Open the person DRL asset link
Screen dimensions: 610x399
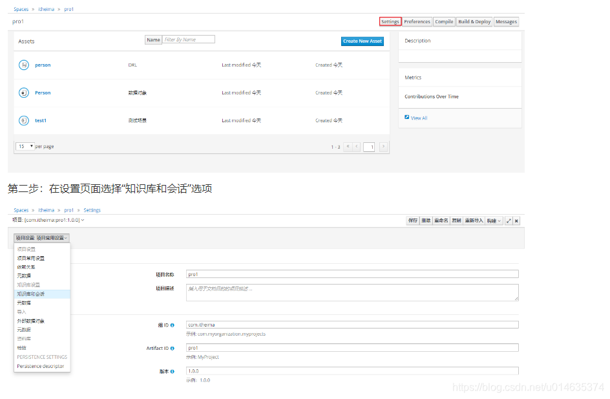coord(43,65)
